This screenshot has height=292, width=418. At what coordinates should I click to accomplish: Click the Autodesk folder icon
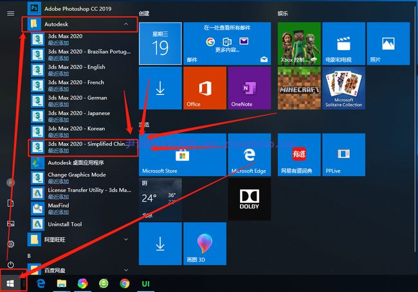[34, 24]
